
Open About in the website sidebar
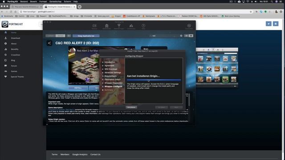tap(14, 44)
